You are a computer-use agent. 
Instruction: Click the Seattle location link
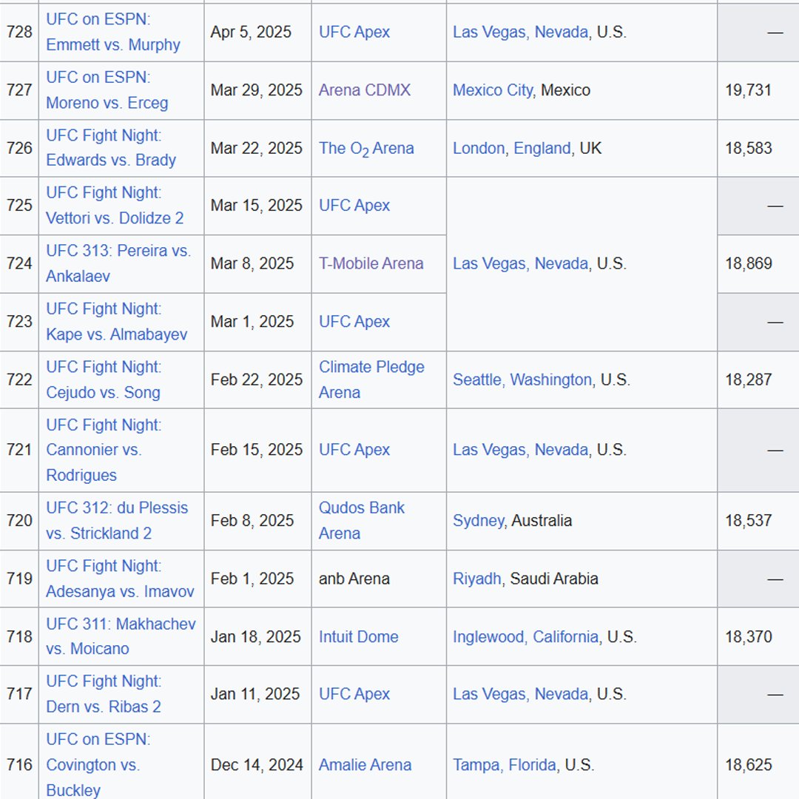[477, 380]
